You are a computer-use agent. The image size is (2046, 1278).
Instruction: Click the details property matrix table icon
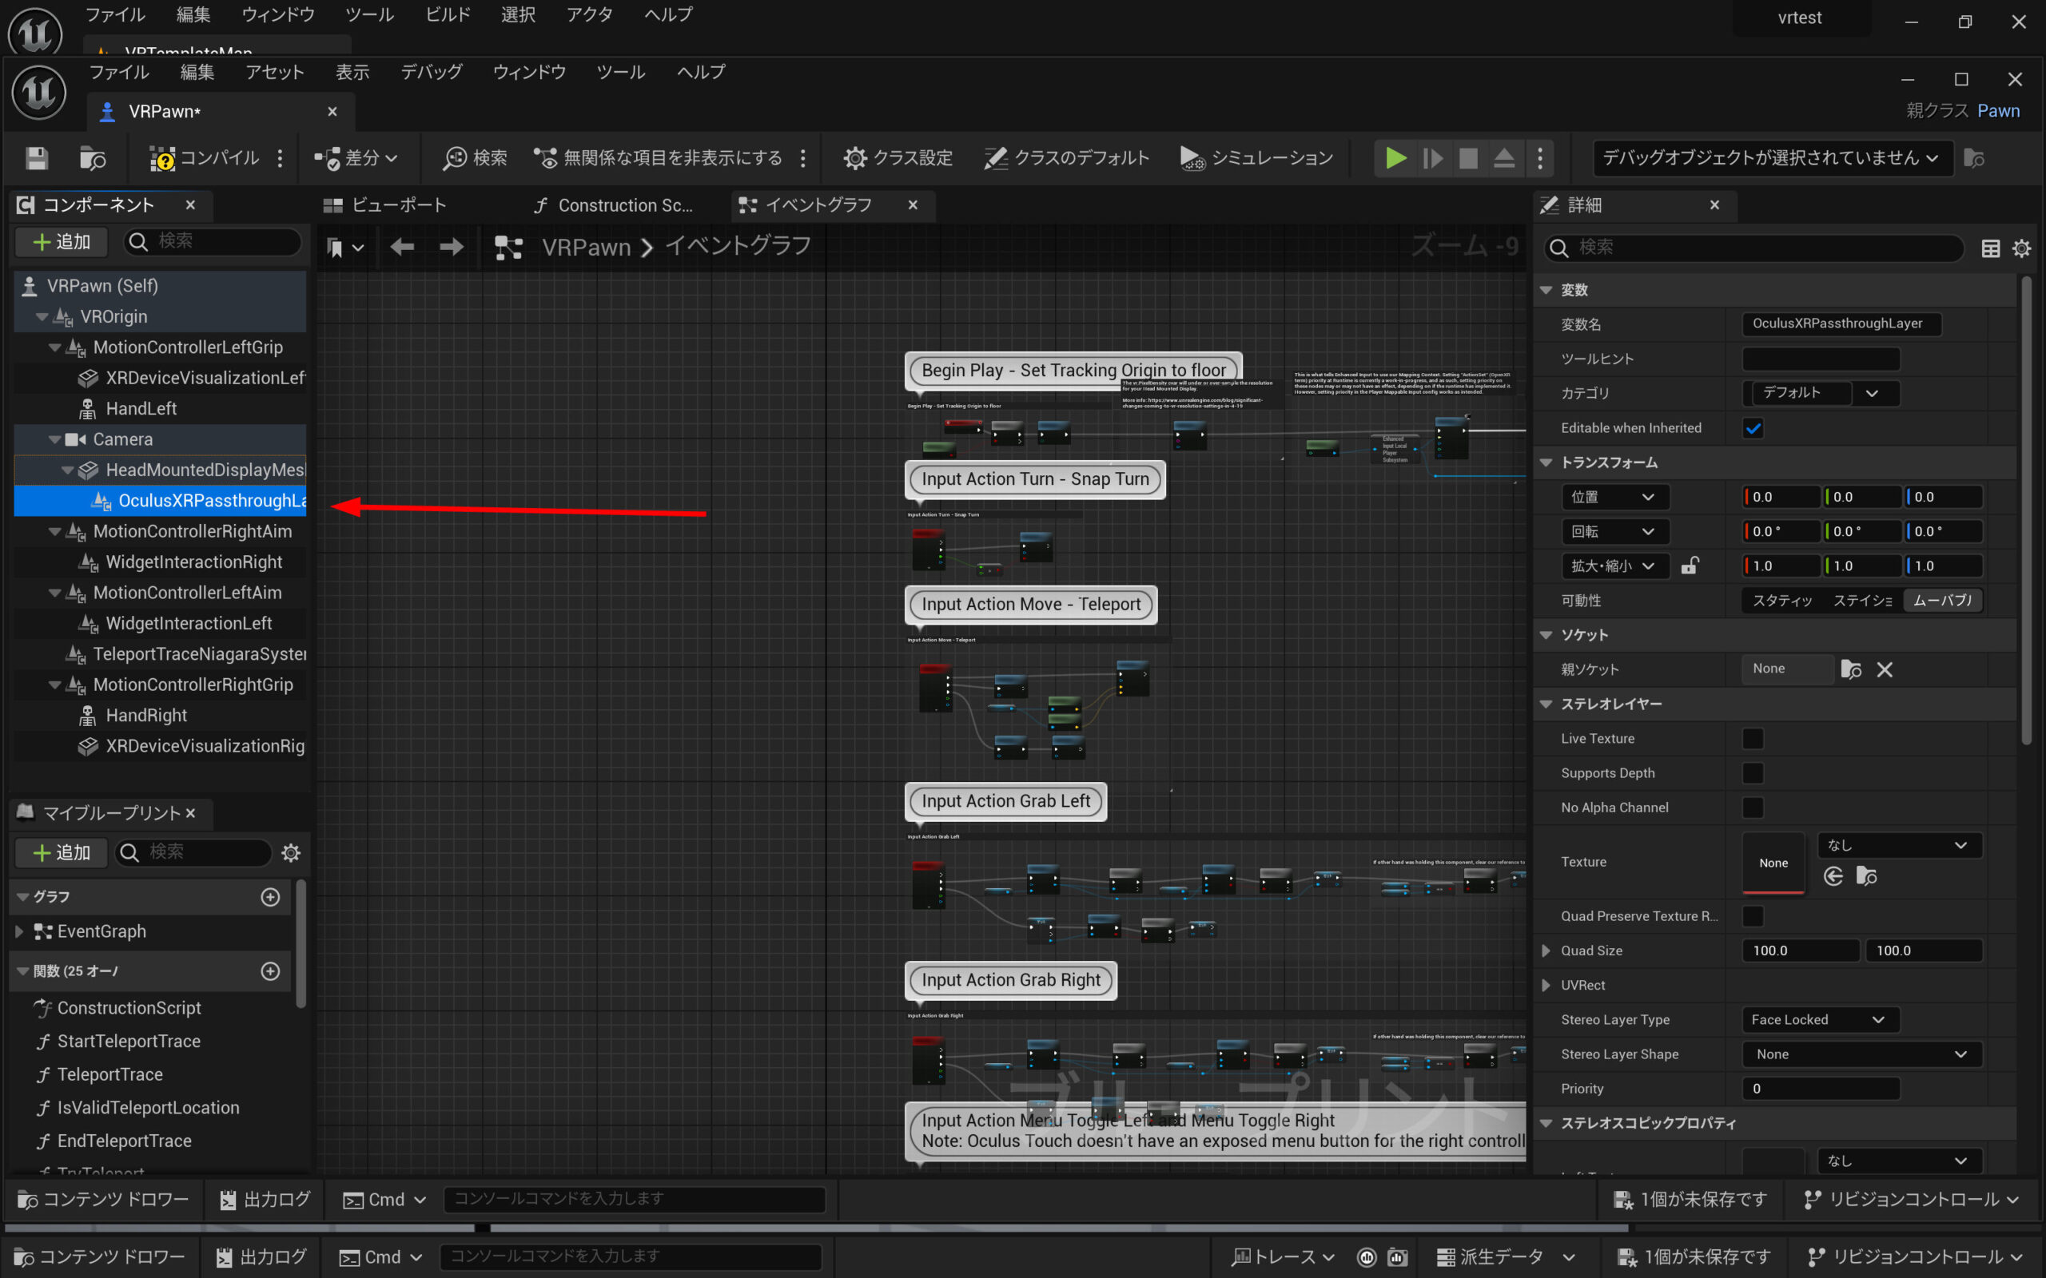(1990, 248)
